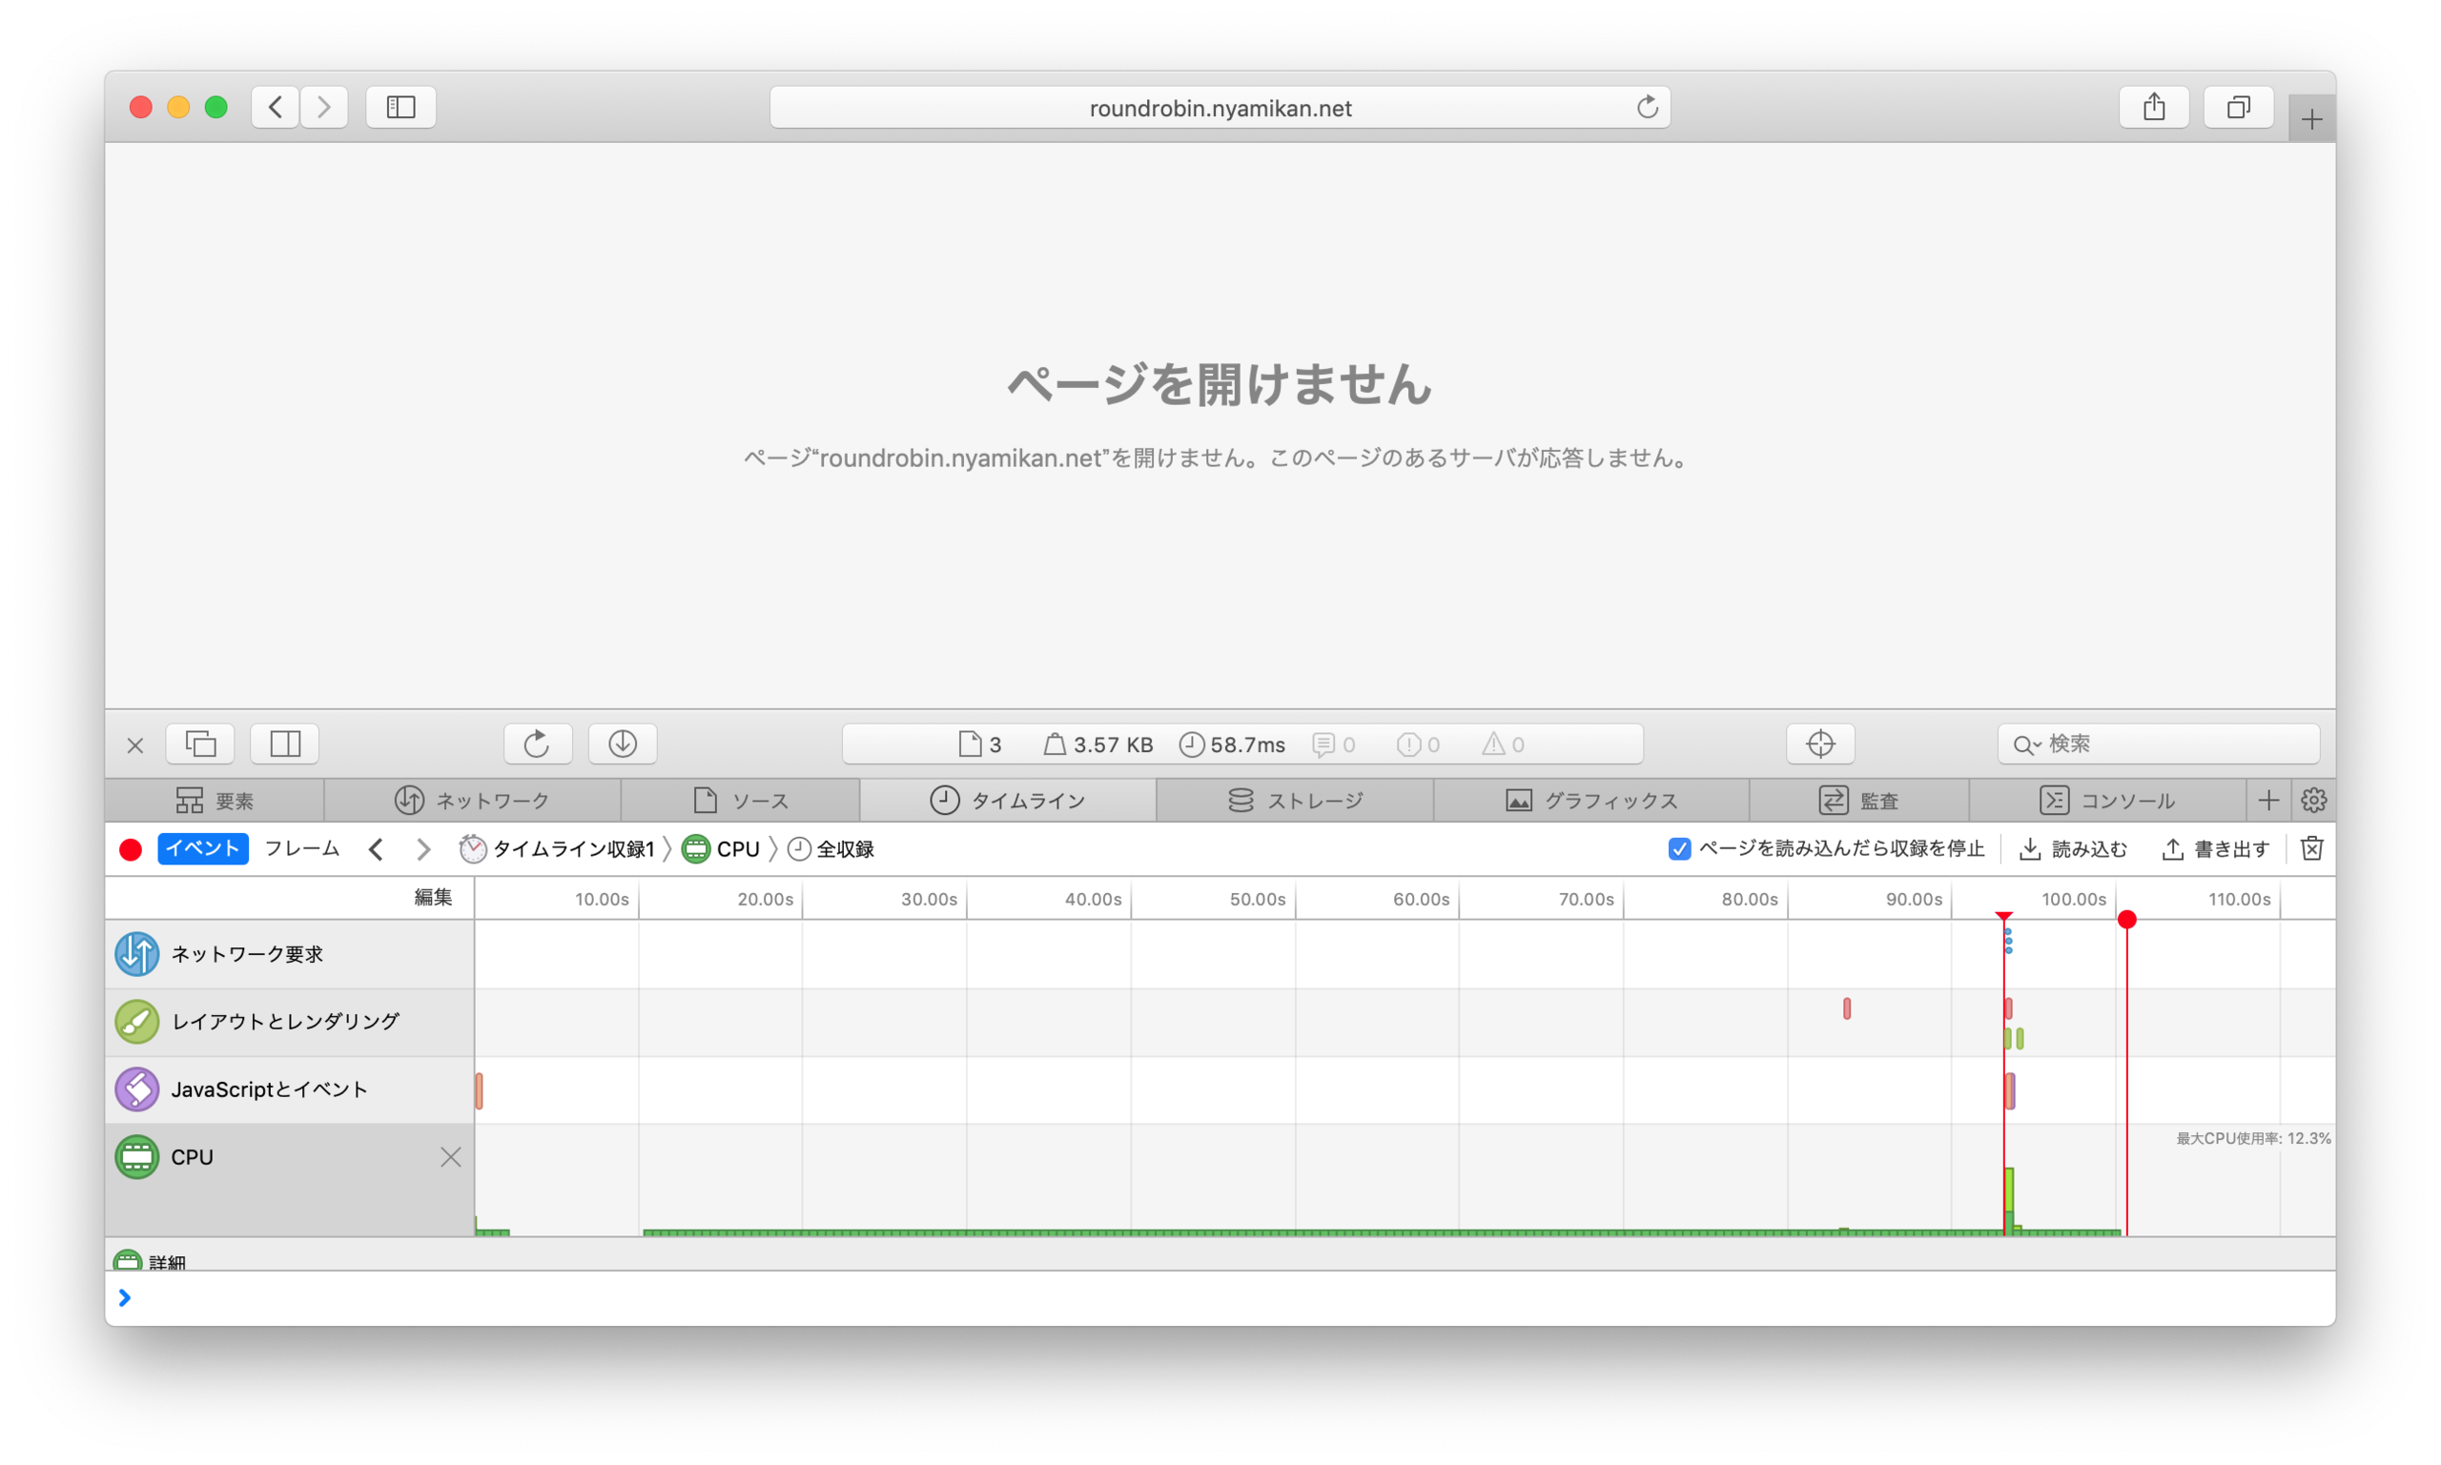Open inspector settings gear
This screenshot has height=1465, width=2441.
tap(2312, 800)
